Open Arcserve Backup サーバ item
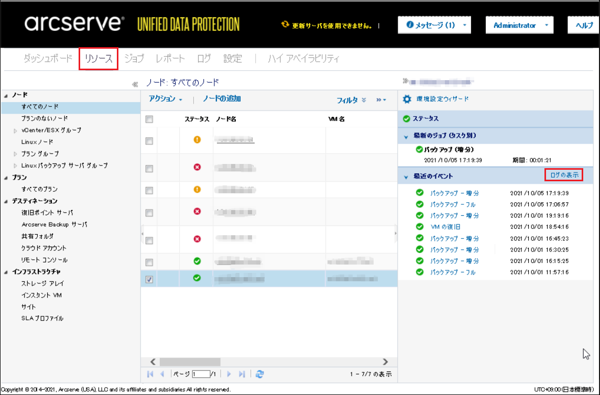The width and height of the screenshot is (600, 395). point(54,224)
